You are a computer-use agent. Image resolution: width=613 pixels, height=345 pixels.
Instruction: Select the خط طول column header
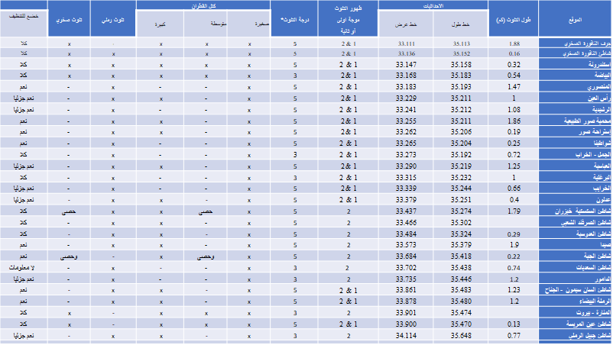461,24
